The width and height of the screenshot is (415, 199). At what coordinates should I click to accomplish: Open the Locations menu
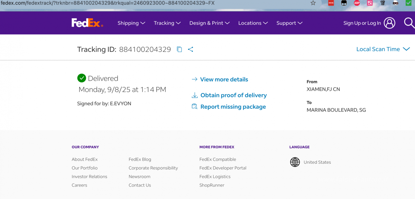[253, 23]
